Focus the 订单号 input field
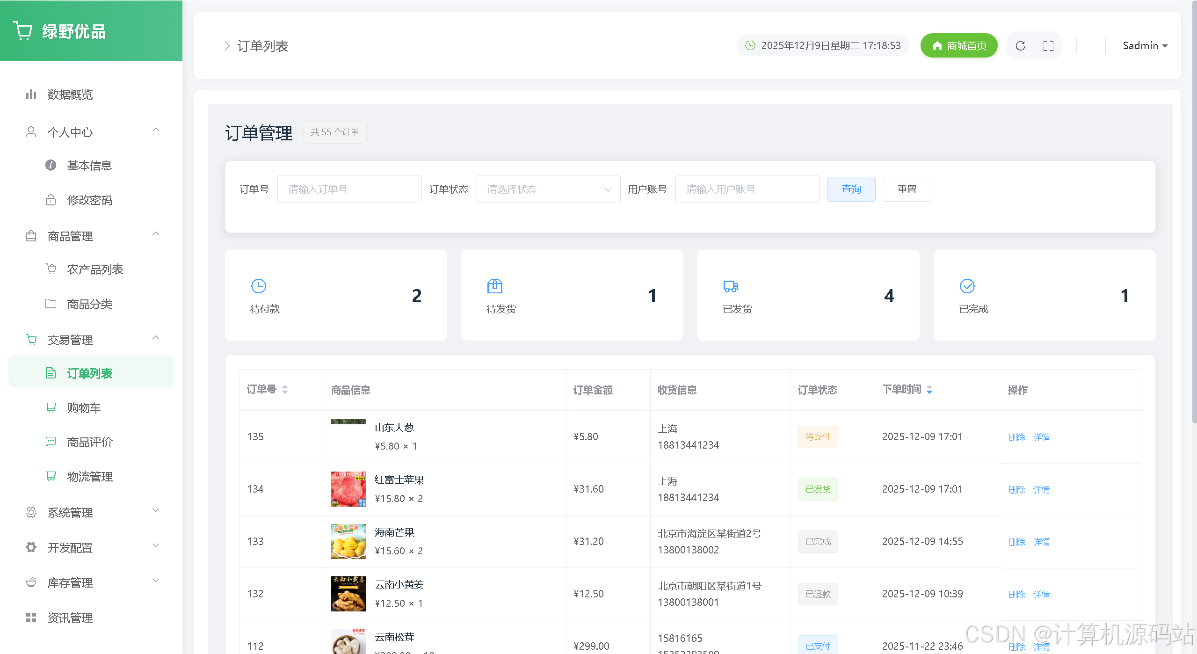 (349, 189)
